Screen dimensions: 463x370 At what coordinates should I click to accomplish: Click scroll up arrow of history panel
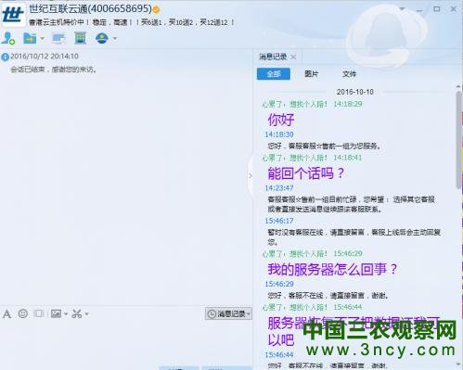point(458,87)
